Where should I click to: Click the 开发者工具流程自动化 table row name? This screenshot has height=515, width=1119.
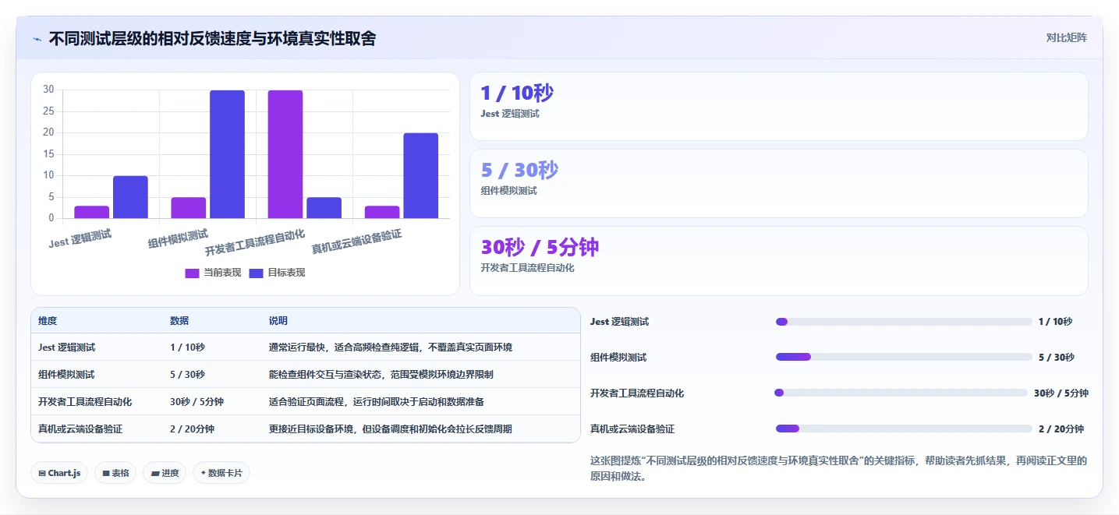pos(85,402)
